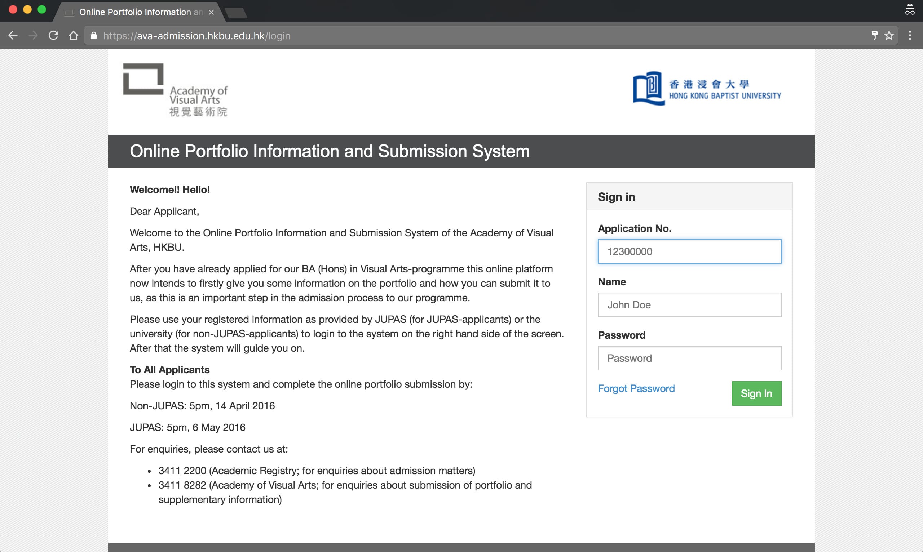Maximize the window with the green button
Viewport: 923px width, 552px height.
42,10
